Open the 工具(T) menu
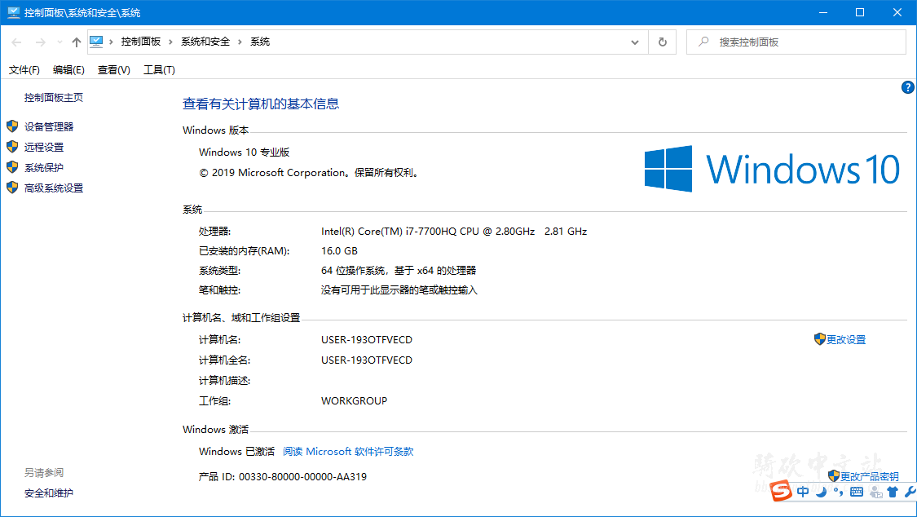 (159, 70)
